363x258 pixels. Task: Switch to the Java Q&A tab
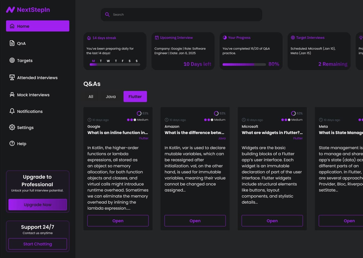point(111,96)
